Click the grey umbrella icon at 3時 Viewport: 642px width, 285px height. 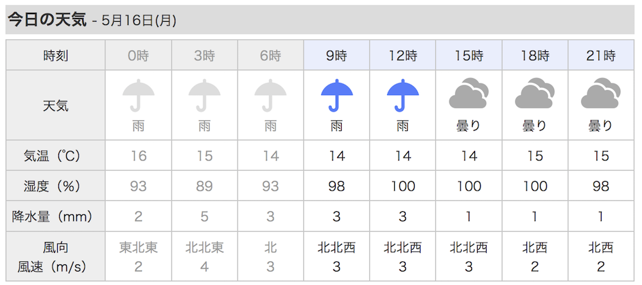tap(204, 96)
